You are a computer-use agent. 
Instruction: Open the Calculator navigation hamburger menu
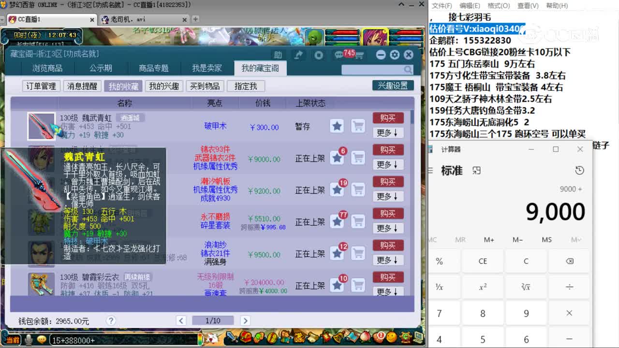[x=430, y=170]
